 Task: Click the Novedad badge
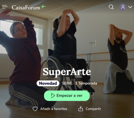coord(48,83)
